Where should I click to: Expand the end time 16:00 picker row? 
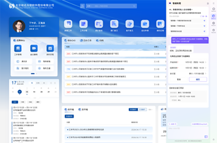tap(188, 68)
